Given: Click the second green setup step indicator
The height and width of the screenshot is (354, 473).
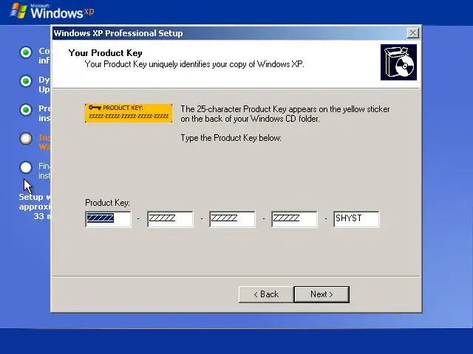Looking at the screenshot, I should pos(26,81).
